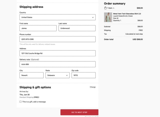Open the Country dropdown showing United States

[57, 17]
